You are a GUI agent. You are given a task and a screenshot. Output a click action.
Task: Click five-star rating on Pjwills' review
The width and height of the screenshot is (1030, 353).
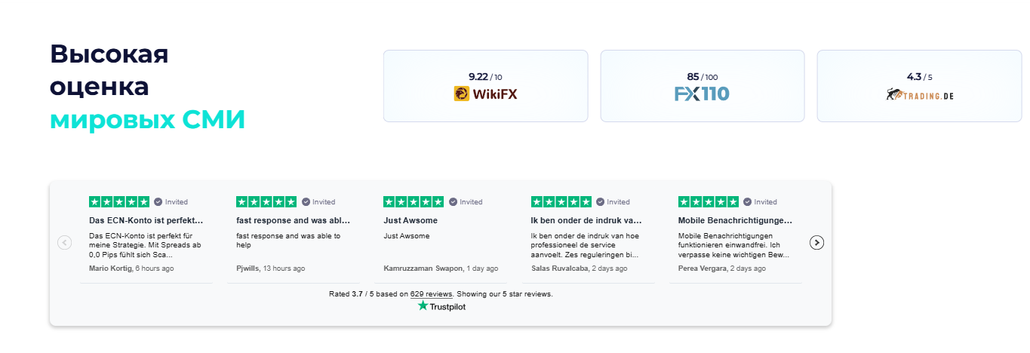pos(266,202)
